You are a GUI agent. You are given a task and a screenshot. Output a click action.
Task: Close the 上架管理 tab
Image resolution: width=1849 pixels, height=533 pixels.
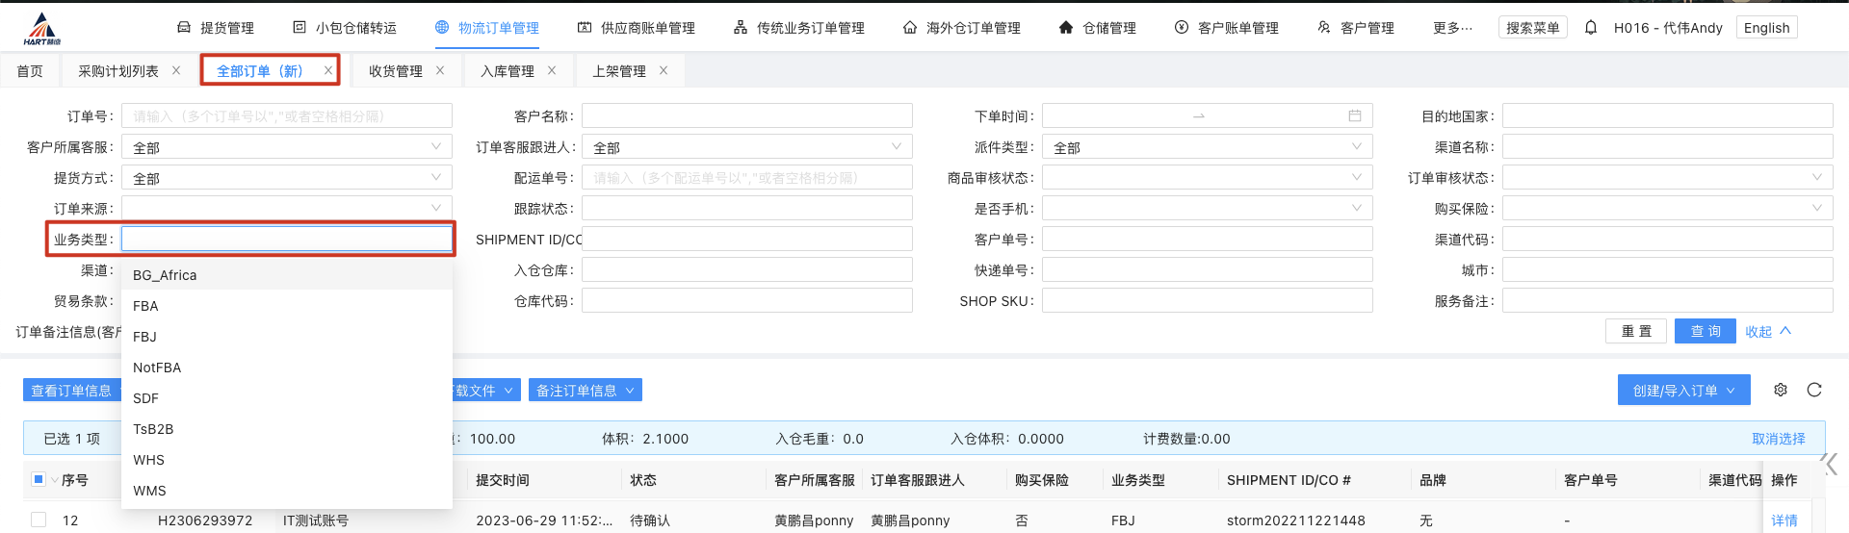(664, 70)
